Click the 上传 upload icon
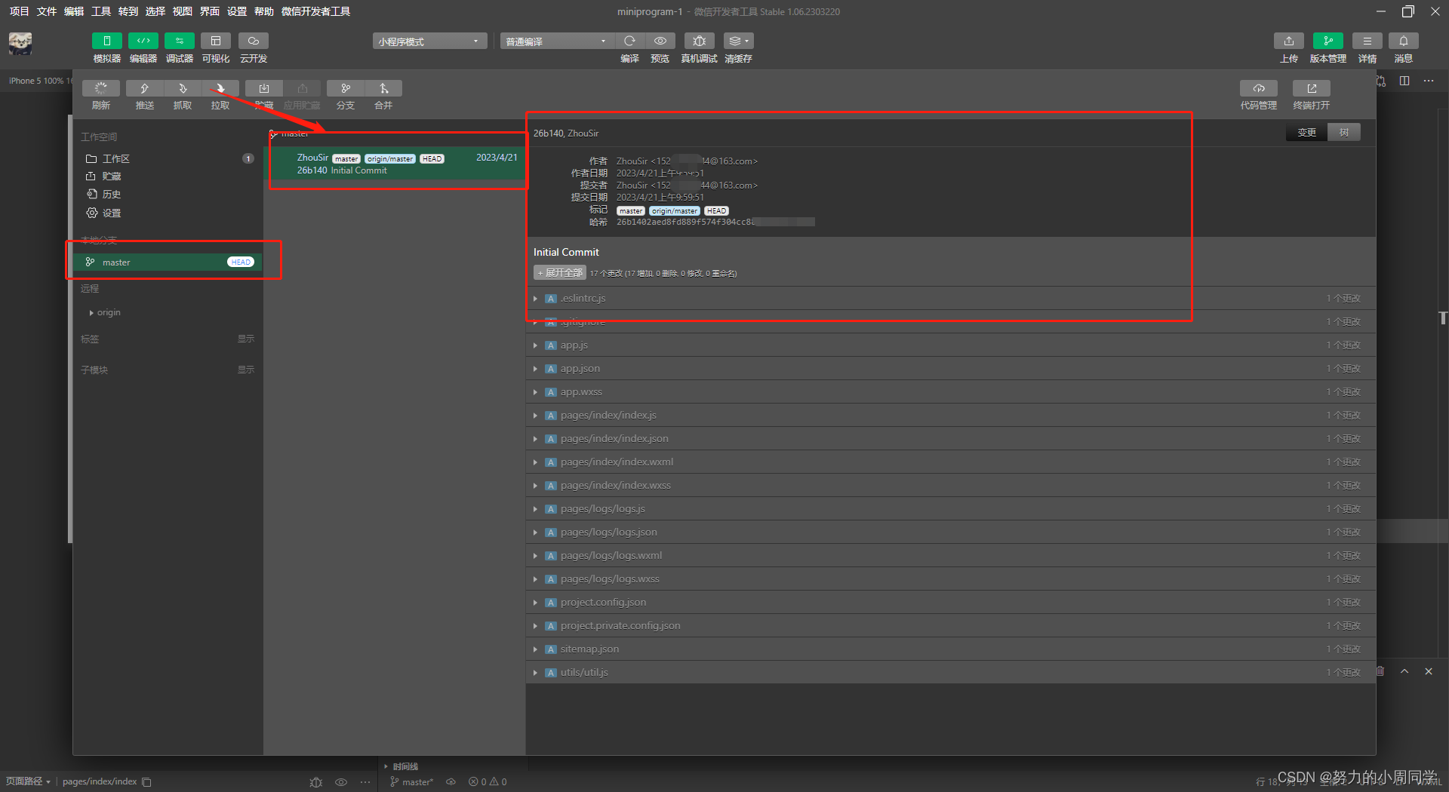Image resolution: width=1449 pixels, height=792 pixels. click(1289, 41)
